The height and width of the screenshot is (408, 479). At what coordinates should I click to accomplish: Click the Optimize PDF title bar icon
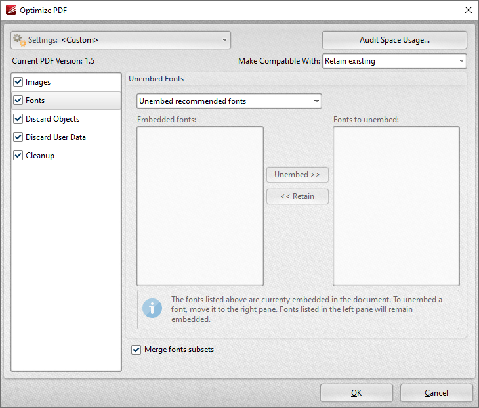(x=10, y=10)
